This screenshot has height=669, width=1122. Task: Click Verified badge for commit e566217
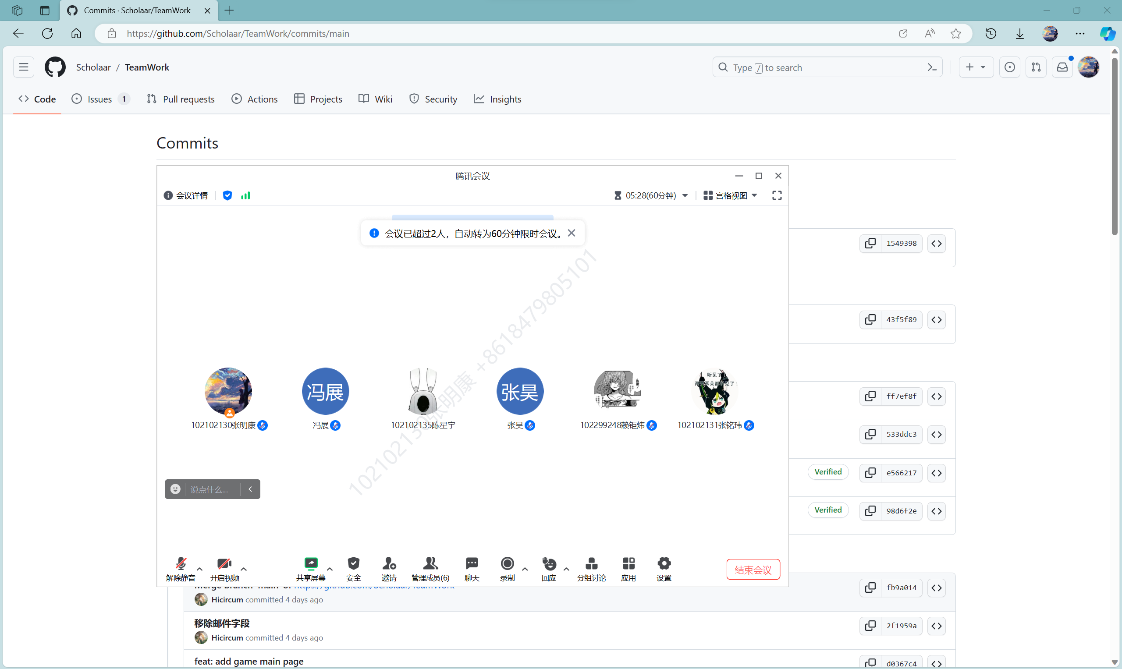(x=828, y=471)
